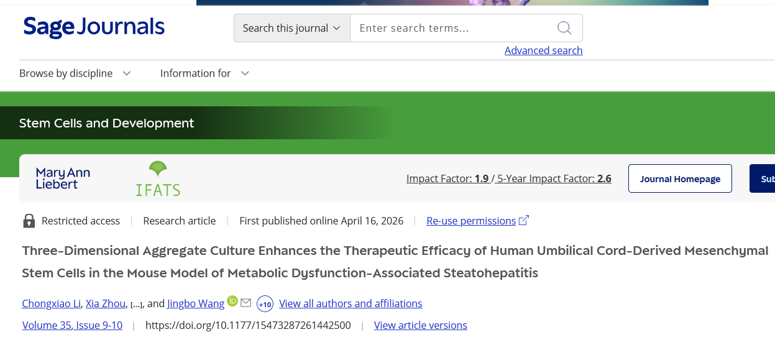Image resolution: width=775 pixels, height=337 pixels.
Task: Click the Mary Ann Liebert logo
Action: tap(63, 178)
